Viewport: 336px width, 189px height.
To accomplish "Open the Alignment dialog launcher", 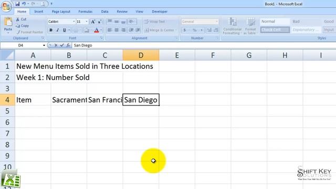I will pos(177,38).
